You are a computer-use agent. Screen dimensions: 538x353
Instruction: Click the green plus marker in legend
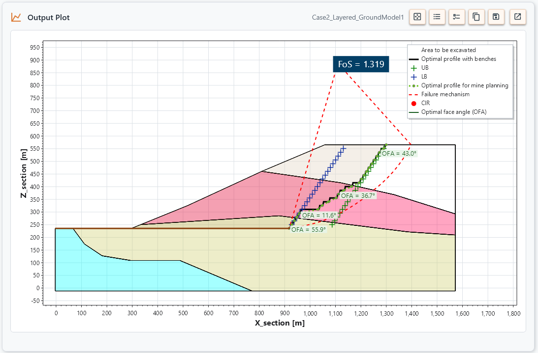[x=414, y=68]
